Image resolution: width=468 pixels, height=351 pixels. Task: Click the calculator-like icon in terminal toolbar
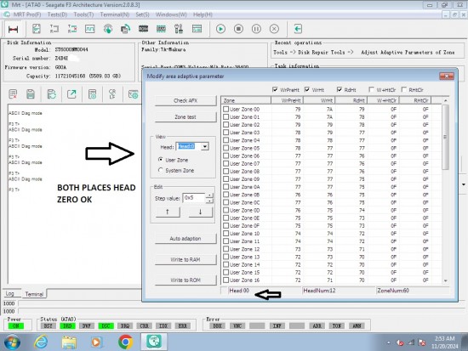(92, 94)
